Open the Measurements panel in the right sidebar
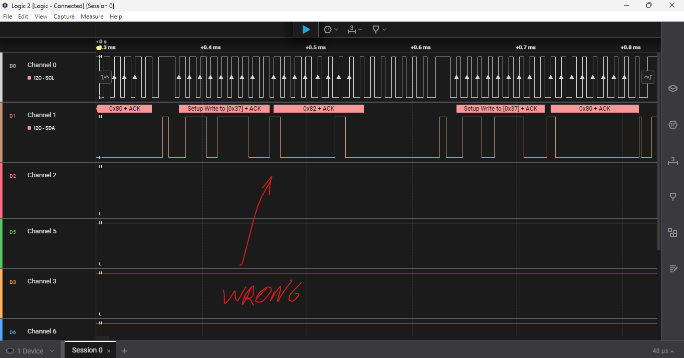This screenshot has height=358, width=684. tap(672, 161)
